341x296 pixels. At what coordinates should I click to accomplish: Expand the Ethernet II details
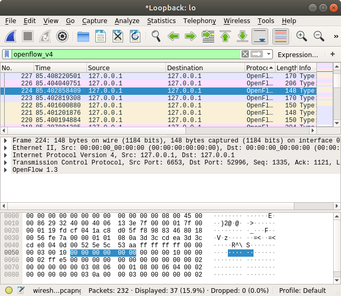(x=6, y=148)
